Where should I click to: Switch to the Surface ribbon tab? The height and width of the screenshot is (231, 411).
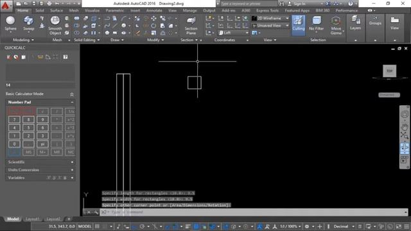(57, 10)
